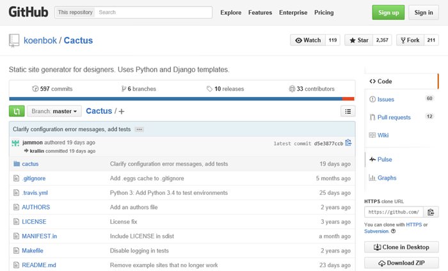
Task: Click the Clone in Desktop button
Action: 401,247
